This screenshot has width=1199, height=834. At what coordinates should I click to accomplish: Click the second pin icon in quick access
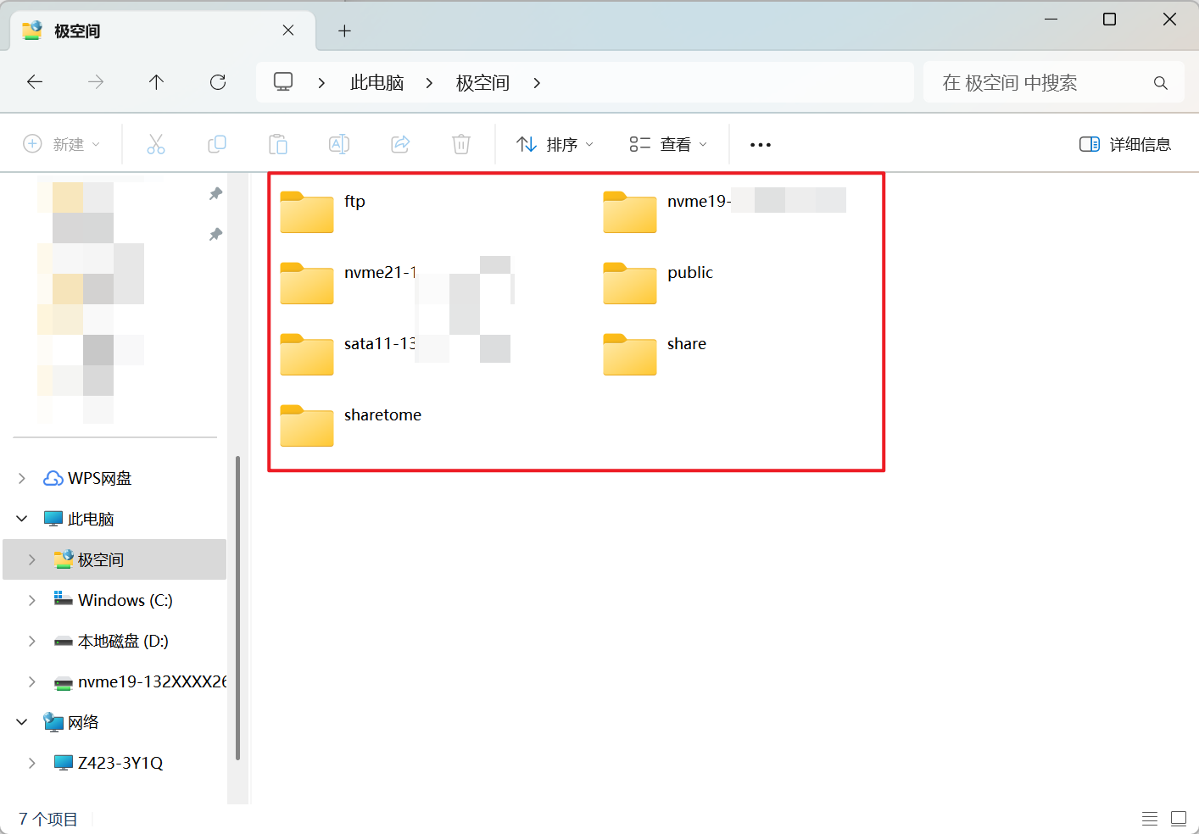215,235
